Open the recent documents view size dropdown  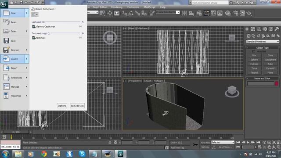35,14
